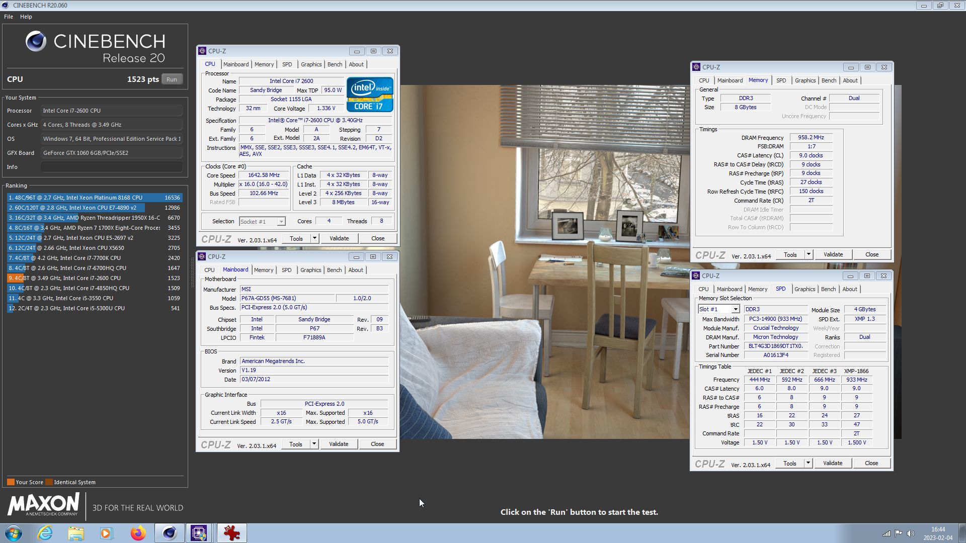This screenshot has width=966, height=543.
Task: Select Core i7-7700K ranking row
Action: point(94,258)
